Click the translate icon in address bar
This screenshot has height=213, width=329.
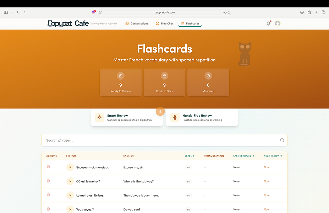(x=225, y=12)
